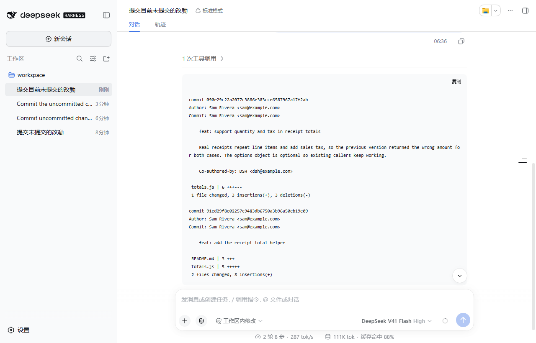The image size is (536, 343).
Task: Open the three-dot more options menu
Action: pyautogui.click(x=510, y=11)
